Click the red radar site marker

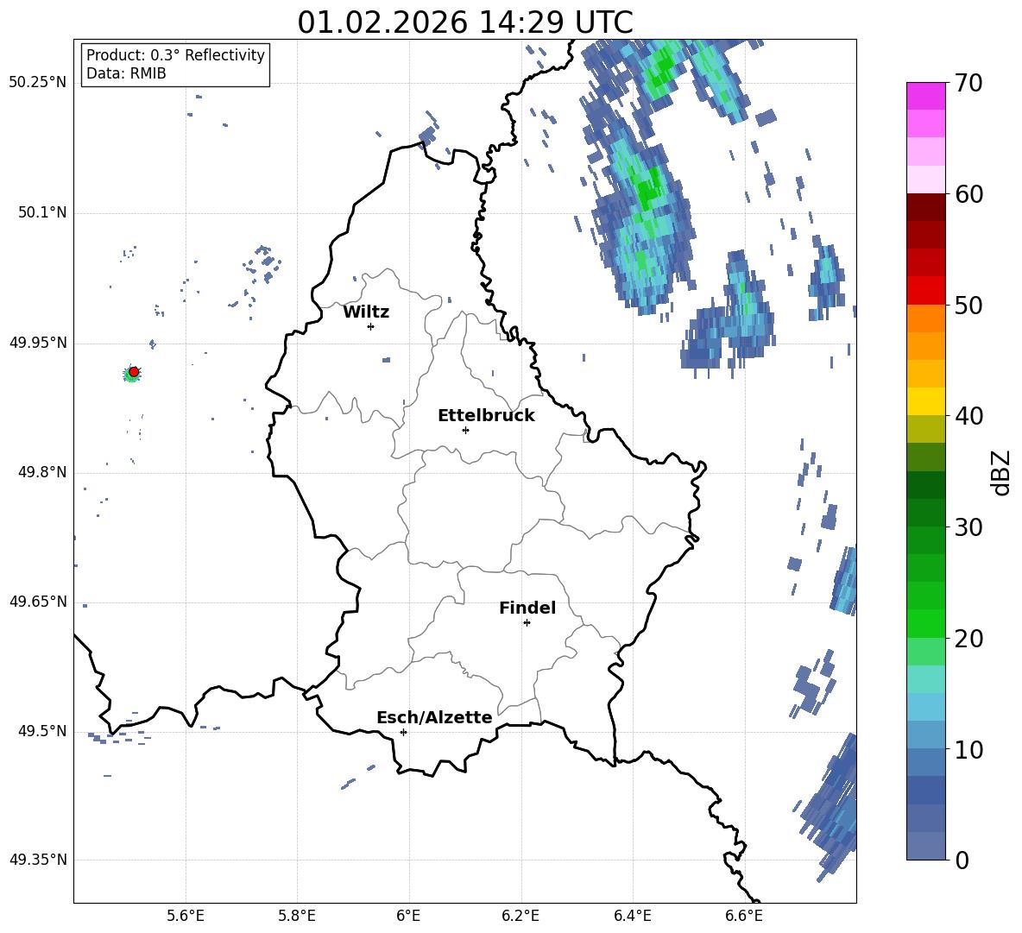pos(134,371)
